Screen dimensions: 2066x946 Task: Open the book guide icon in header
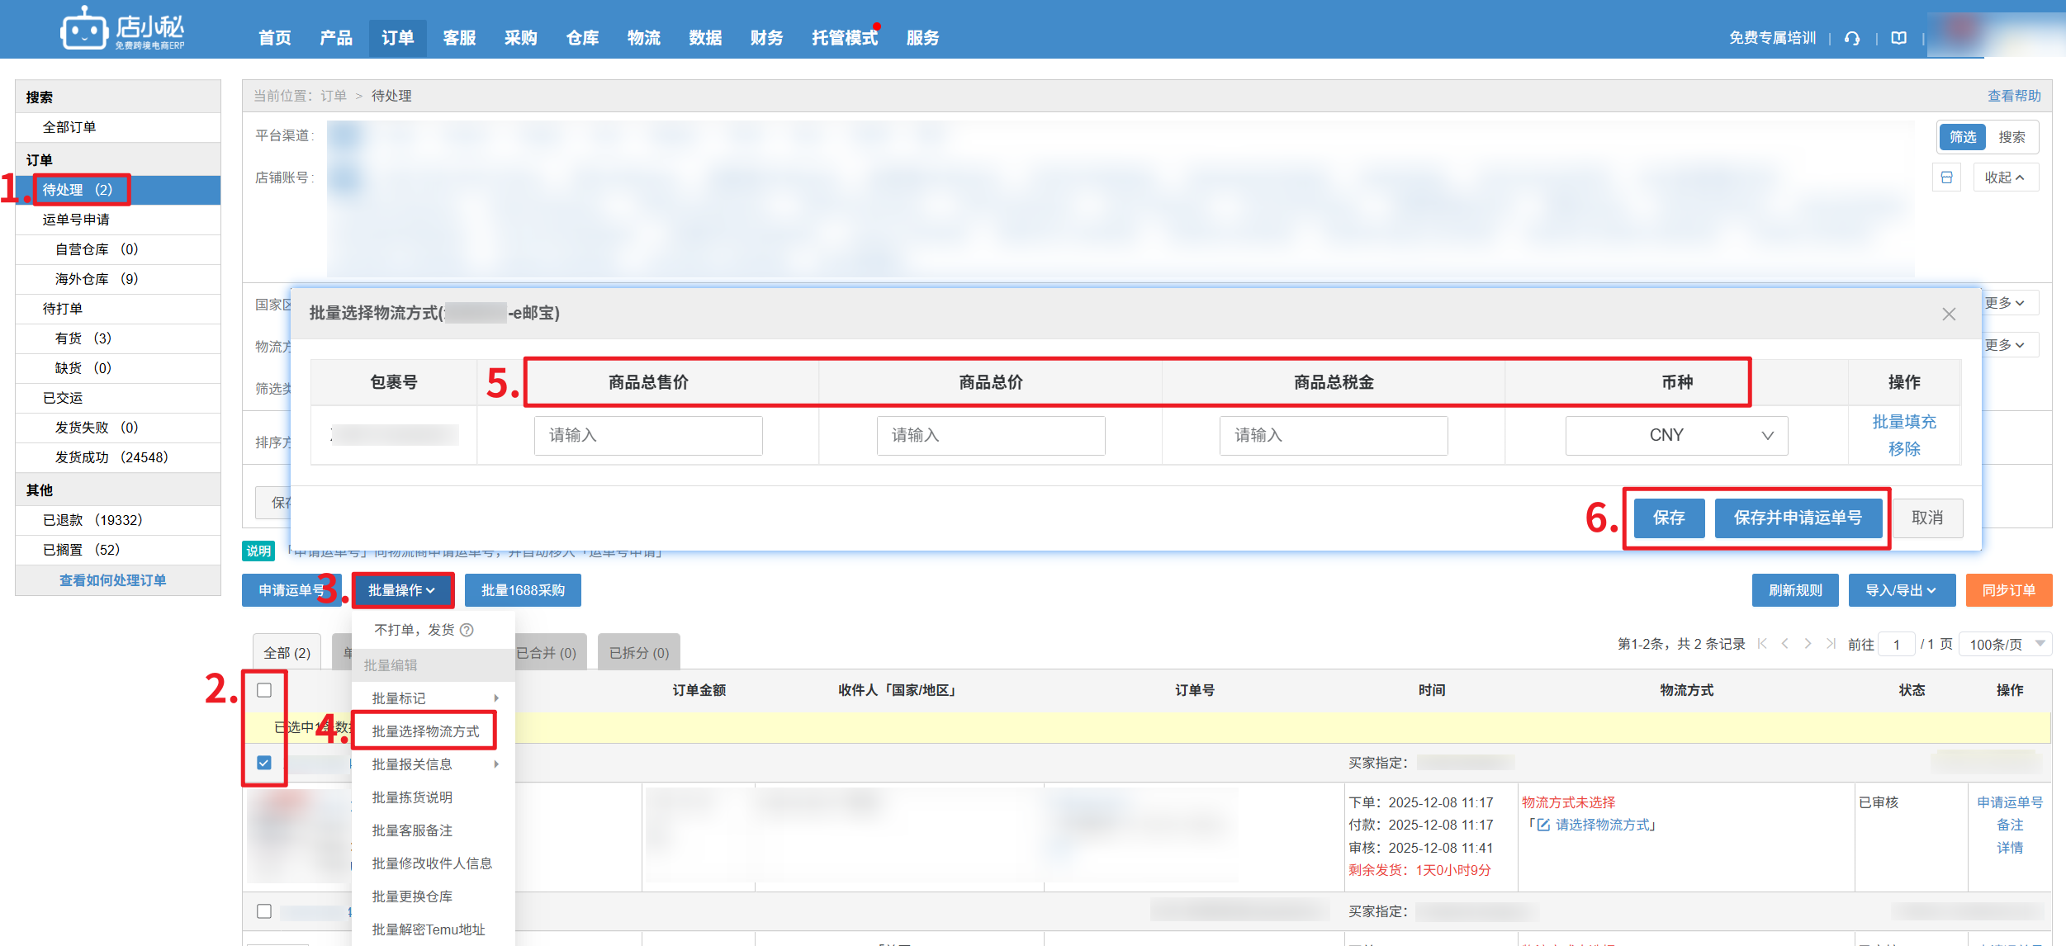[1899, 38]
